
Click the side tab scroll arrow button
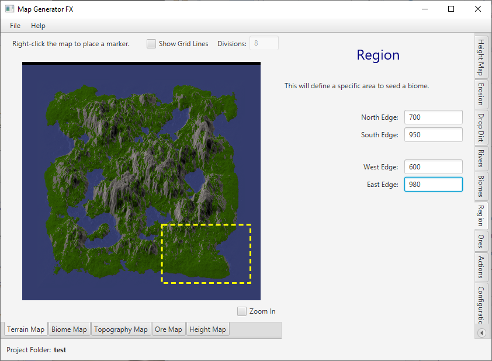click(482, 333)
